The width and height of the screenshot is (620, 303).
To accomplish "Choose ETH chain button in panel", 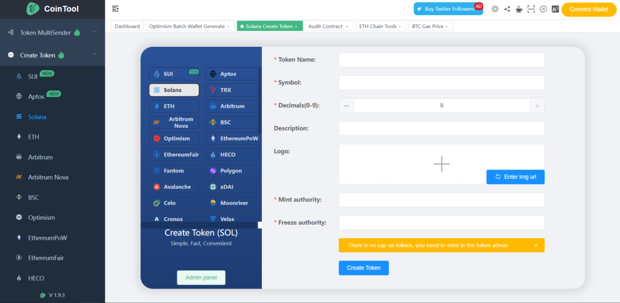I will click(x=174, y=106).
